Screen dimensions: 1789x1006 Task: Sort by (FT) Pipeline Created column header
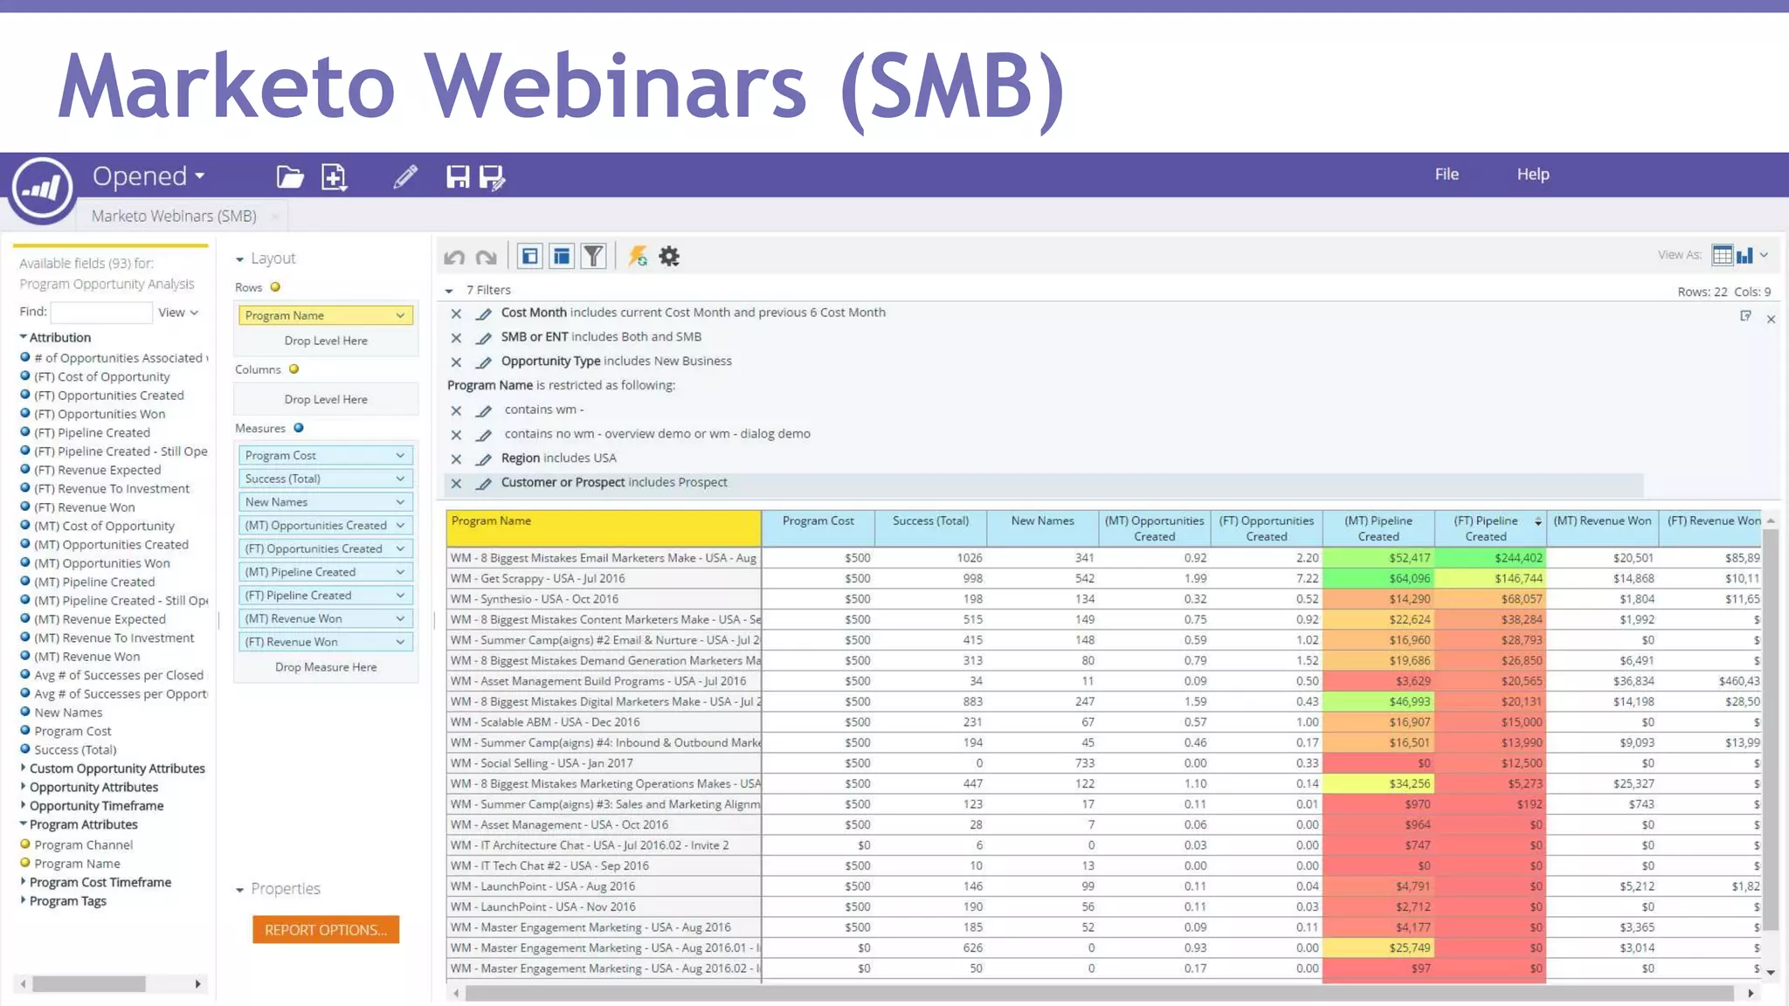point(1490,528)
